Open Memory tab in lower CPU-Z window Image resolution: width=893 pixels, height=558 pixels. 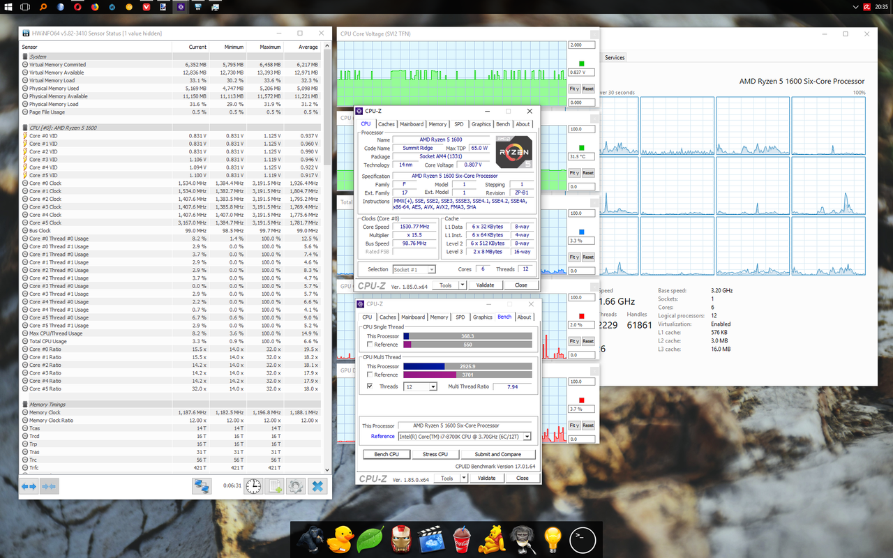439,317
